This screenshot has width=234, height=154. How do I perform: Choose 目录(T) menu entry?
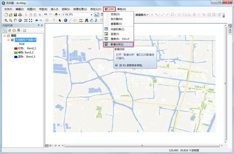click(118, 34)
